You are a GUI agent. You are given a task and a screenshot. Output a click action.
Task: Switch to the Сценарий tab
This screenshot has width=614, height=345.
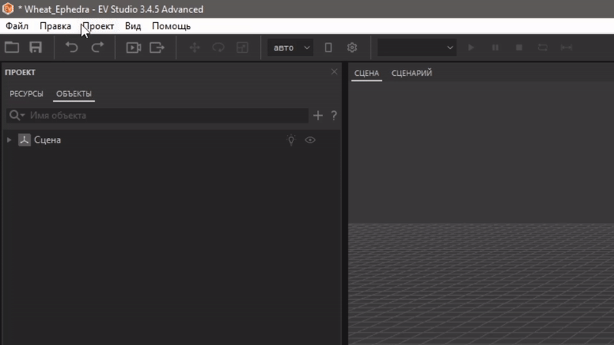(x=411, y=74)
